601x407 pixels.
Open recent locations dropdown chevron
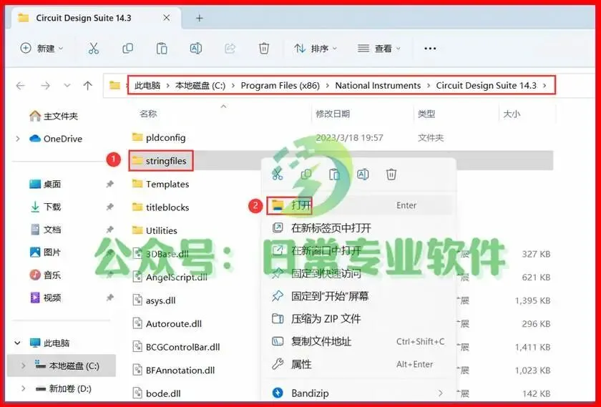(x=67, y=85)
